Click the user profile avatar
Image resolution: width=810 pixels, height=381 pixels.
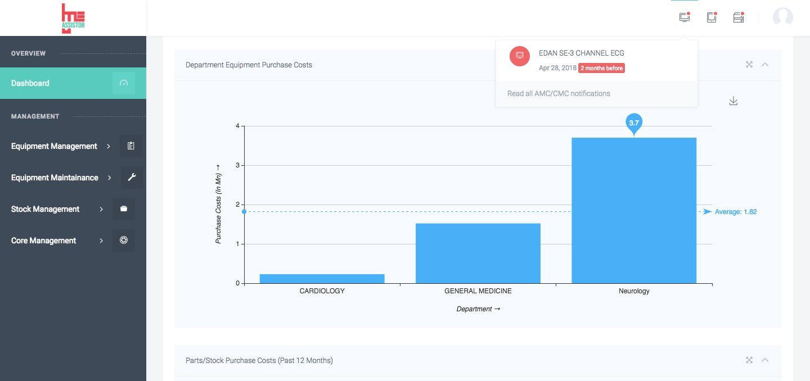[782, 17]
